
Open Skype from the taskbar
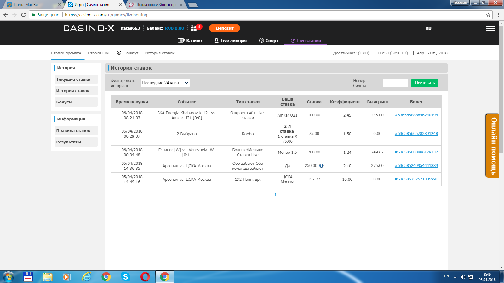[x=126, y=277]
